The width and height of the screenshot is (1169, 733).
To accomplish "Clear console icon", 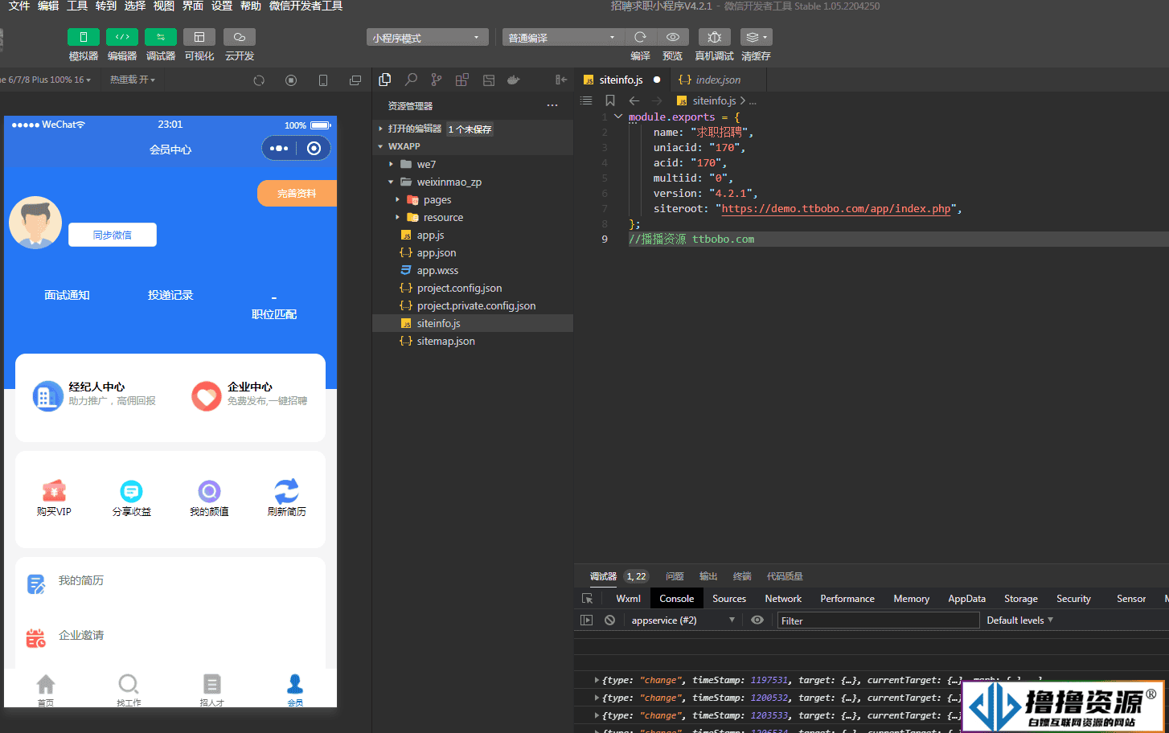I will pos(610,620).
